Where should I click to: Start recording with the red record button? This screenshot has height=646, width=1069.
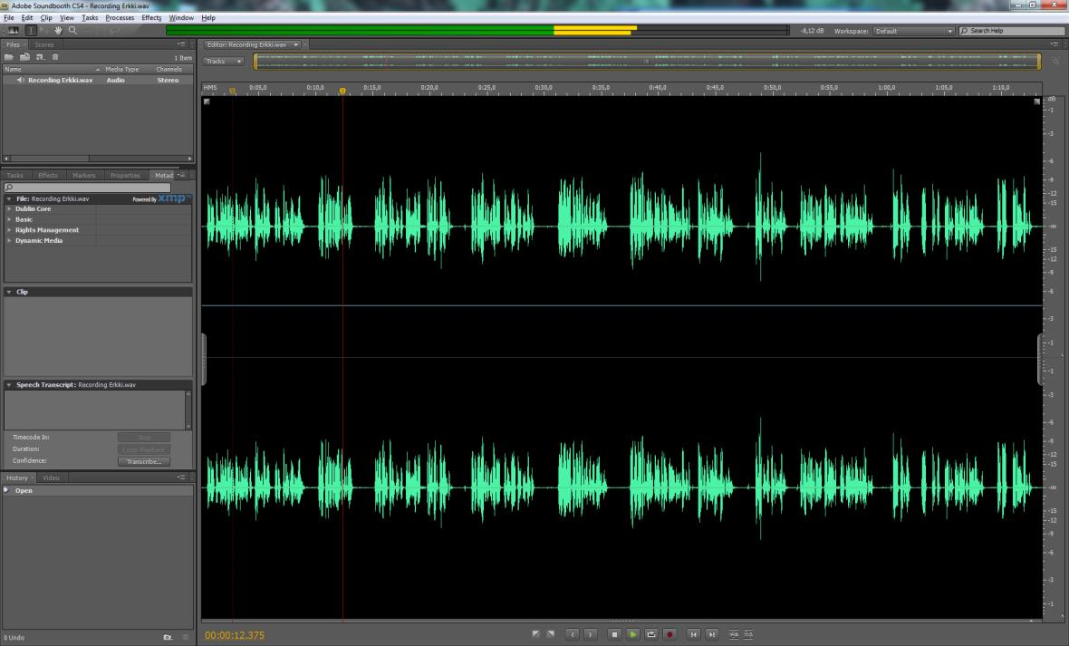tap(669, 634)
